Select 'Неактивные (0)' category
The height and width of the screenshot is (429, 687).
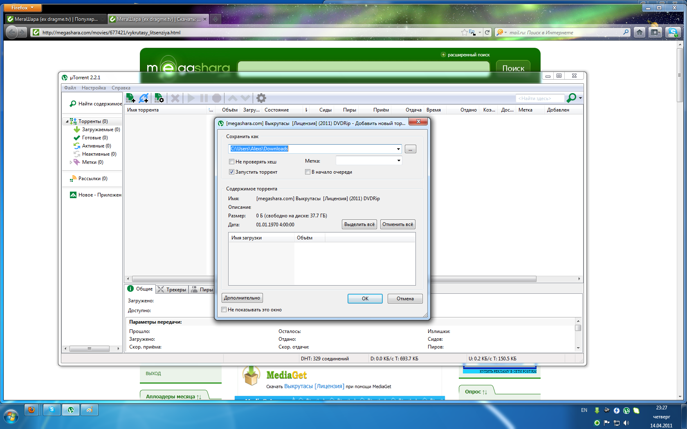coord(95,154)
